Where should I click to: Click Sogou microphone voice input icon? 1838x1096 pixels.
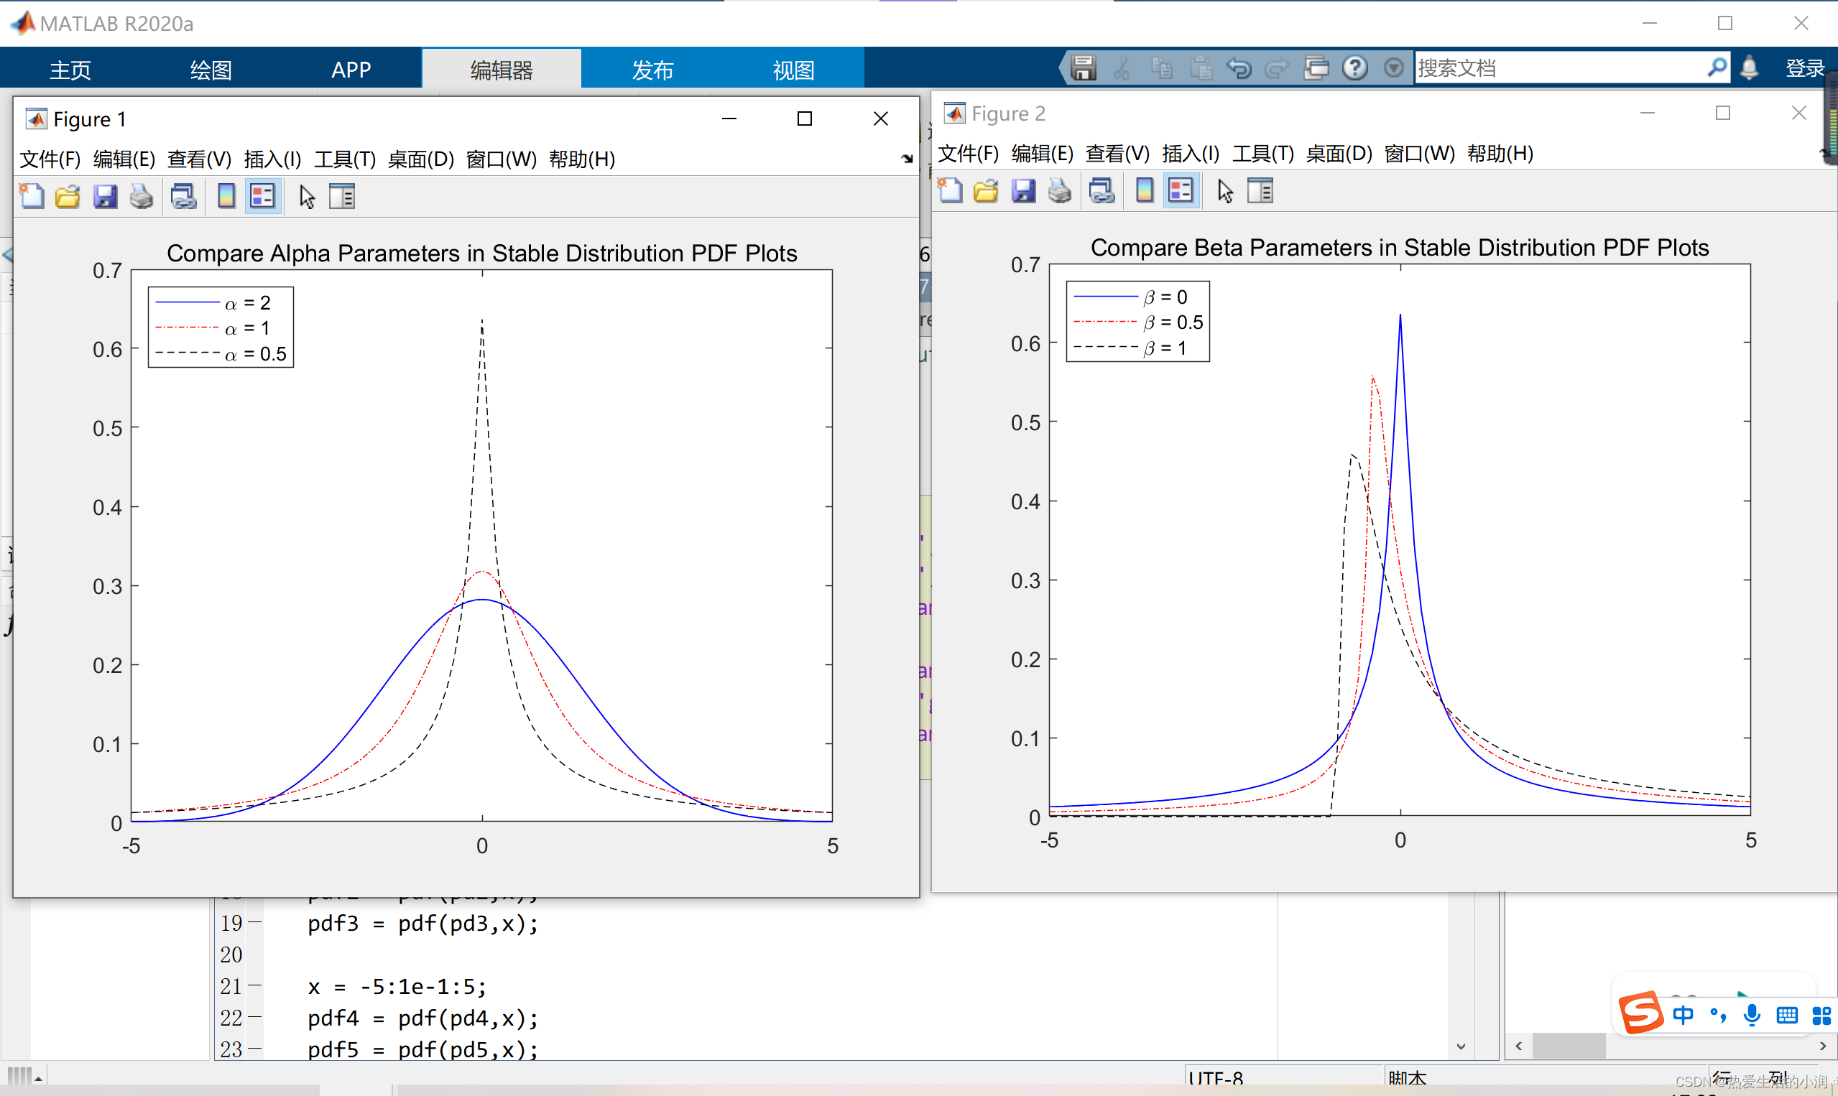click(x=1752, y=1015)
